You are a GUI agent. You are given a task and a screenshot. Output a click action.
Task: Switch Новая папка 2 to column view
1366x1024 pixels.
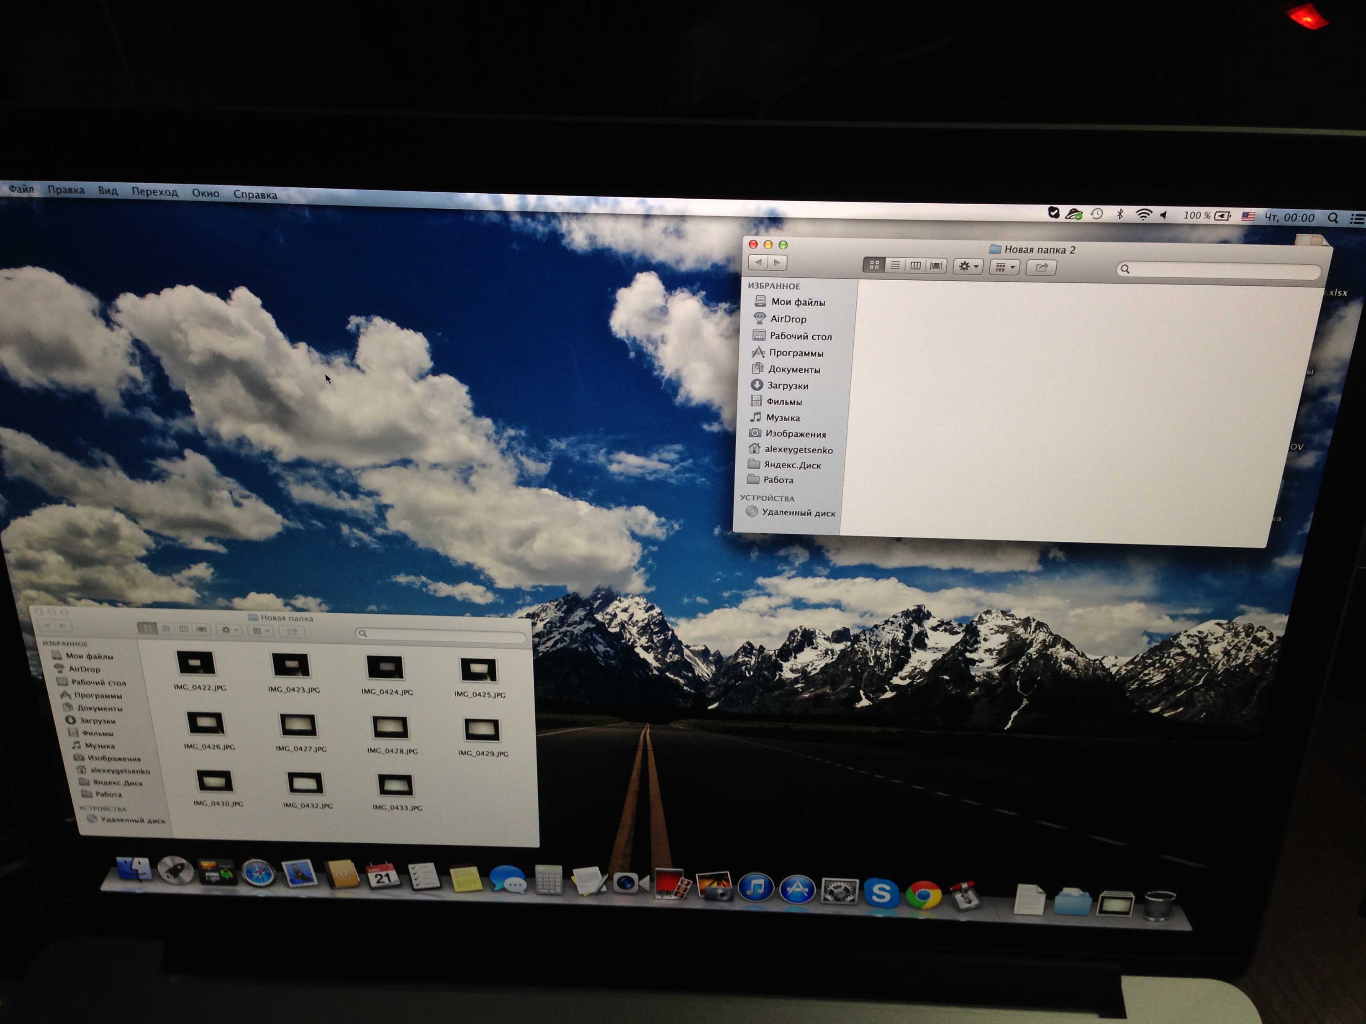[x=915, y=266]
